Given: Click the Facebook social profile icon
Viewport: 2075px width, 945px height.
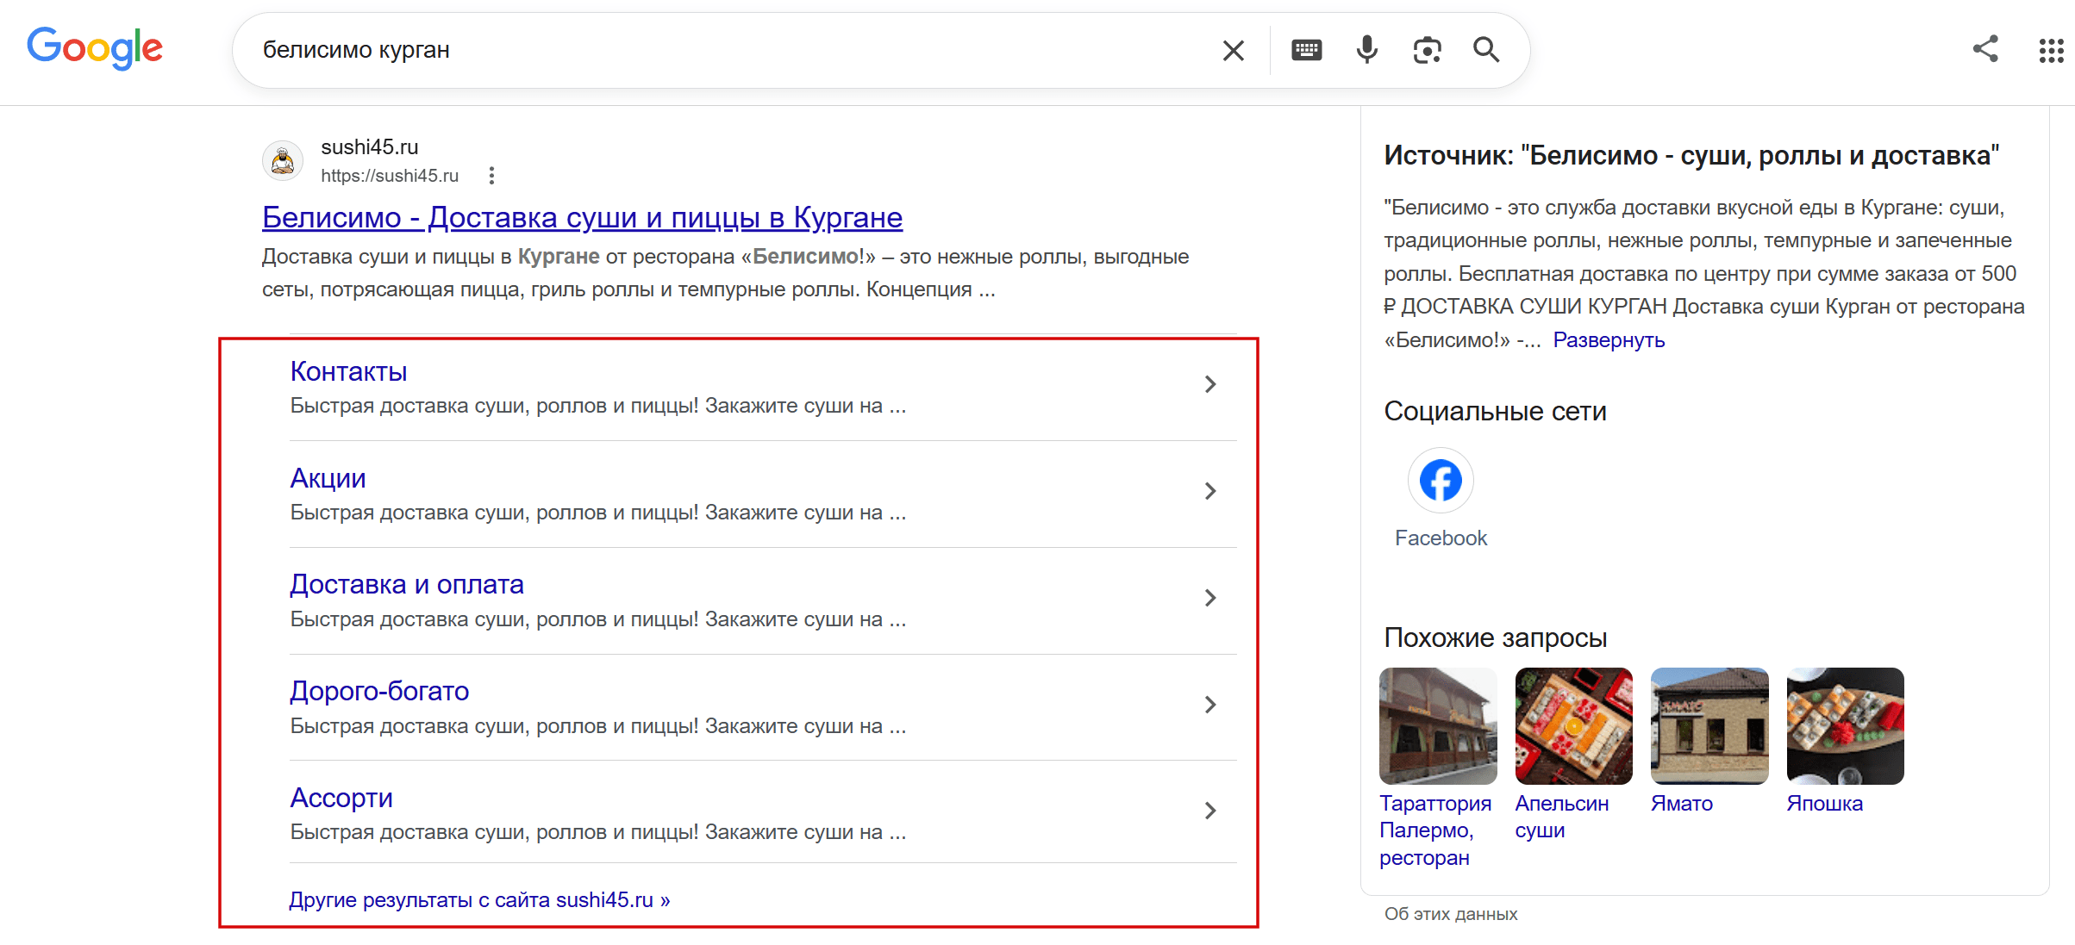Looking at the screenshot, I should pos(1441,480).
